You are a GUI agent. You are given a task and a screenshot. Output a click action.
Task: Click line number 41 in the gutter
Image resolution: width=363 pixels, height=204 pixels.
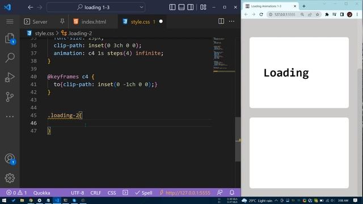(x=33, y=84)
